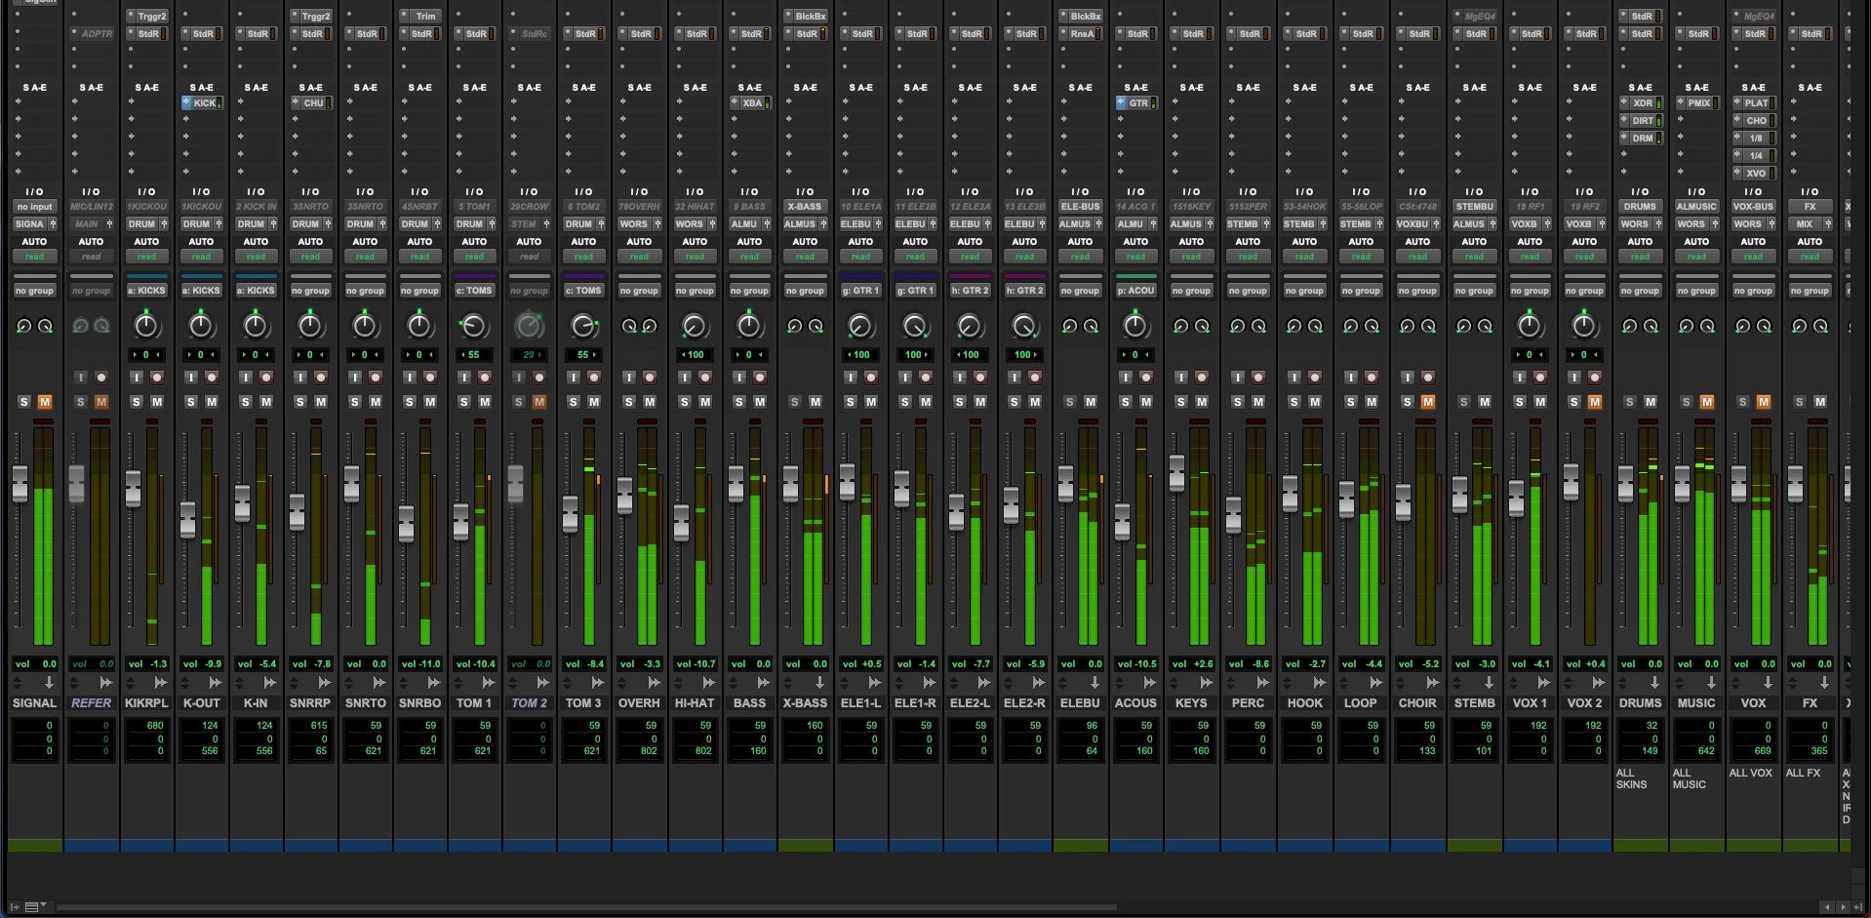Solo the K-OUT track

click(191, 402)
